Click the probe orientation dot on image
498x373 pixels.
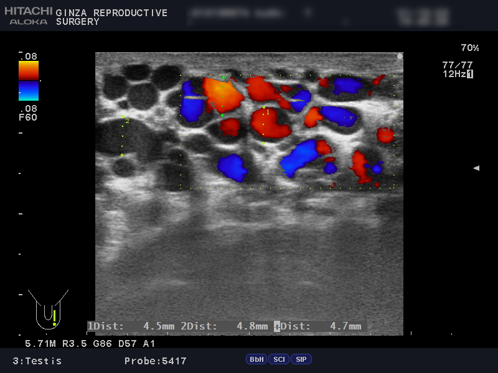[400, 56]
